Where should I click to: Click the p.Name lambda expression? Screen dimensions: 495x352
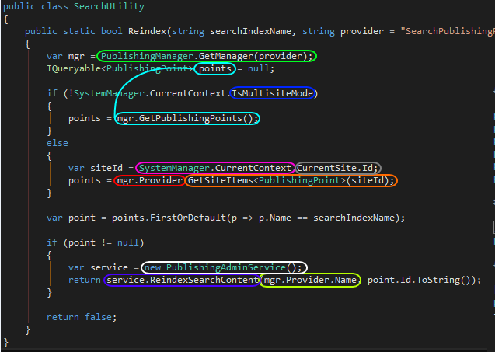(x=274, y=218)
